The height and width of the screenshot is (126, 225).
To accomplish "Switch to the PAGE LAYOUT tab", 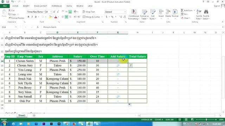I will (x=40, y=6).
